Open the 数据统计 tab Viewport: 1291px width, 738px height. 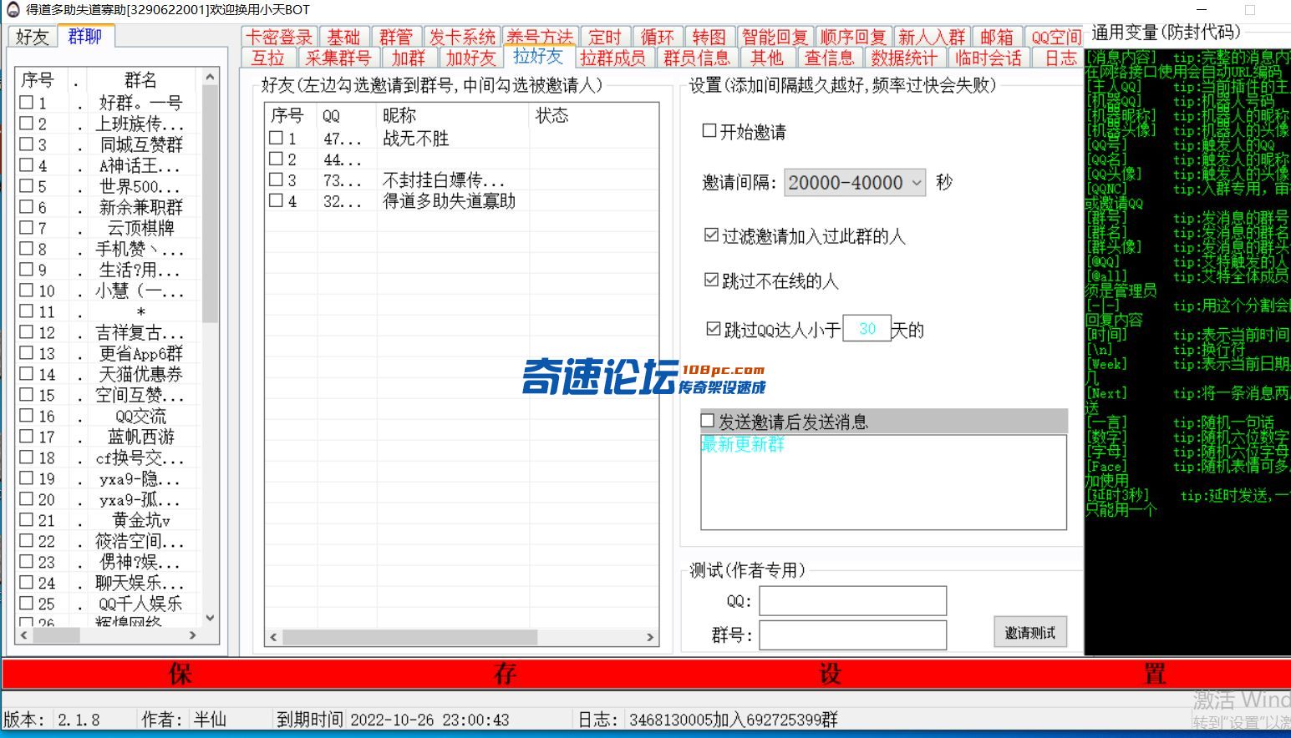pyautogui.click(x=903, y=58)
